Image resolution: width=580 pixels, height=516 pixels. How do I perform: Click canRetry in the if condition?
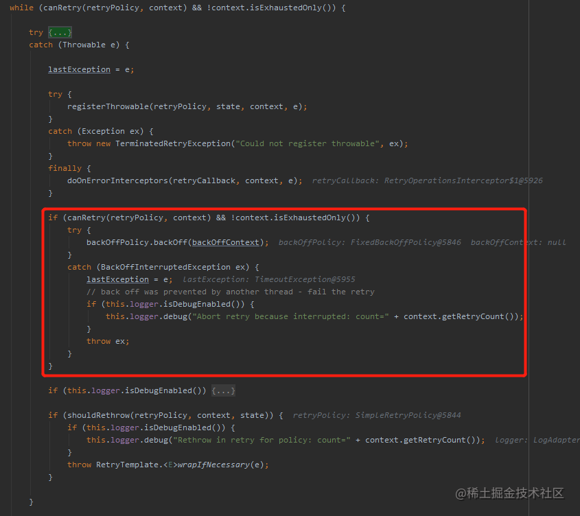pyautogui.click(x=86, y=218)
